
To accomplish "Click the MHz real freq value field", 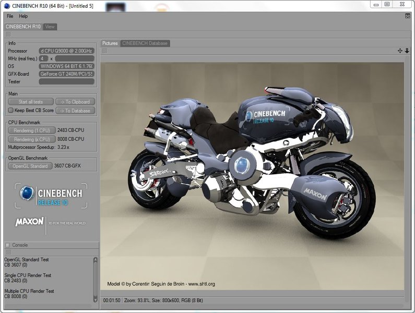I will [43, 58].
